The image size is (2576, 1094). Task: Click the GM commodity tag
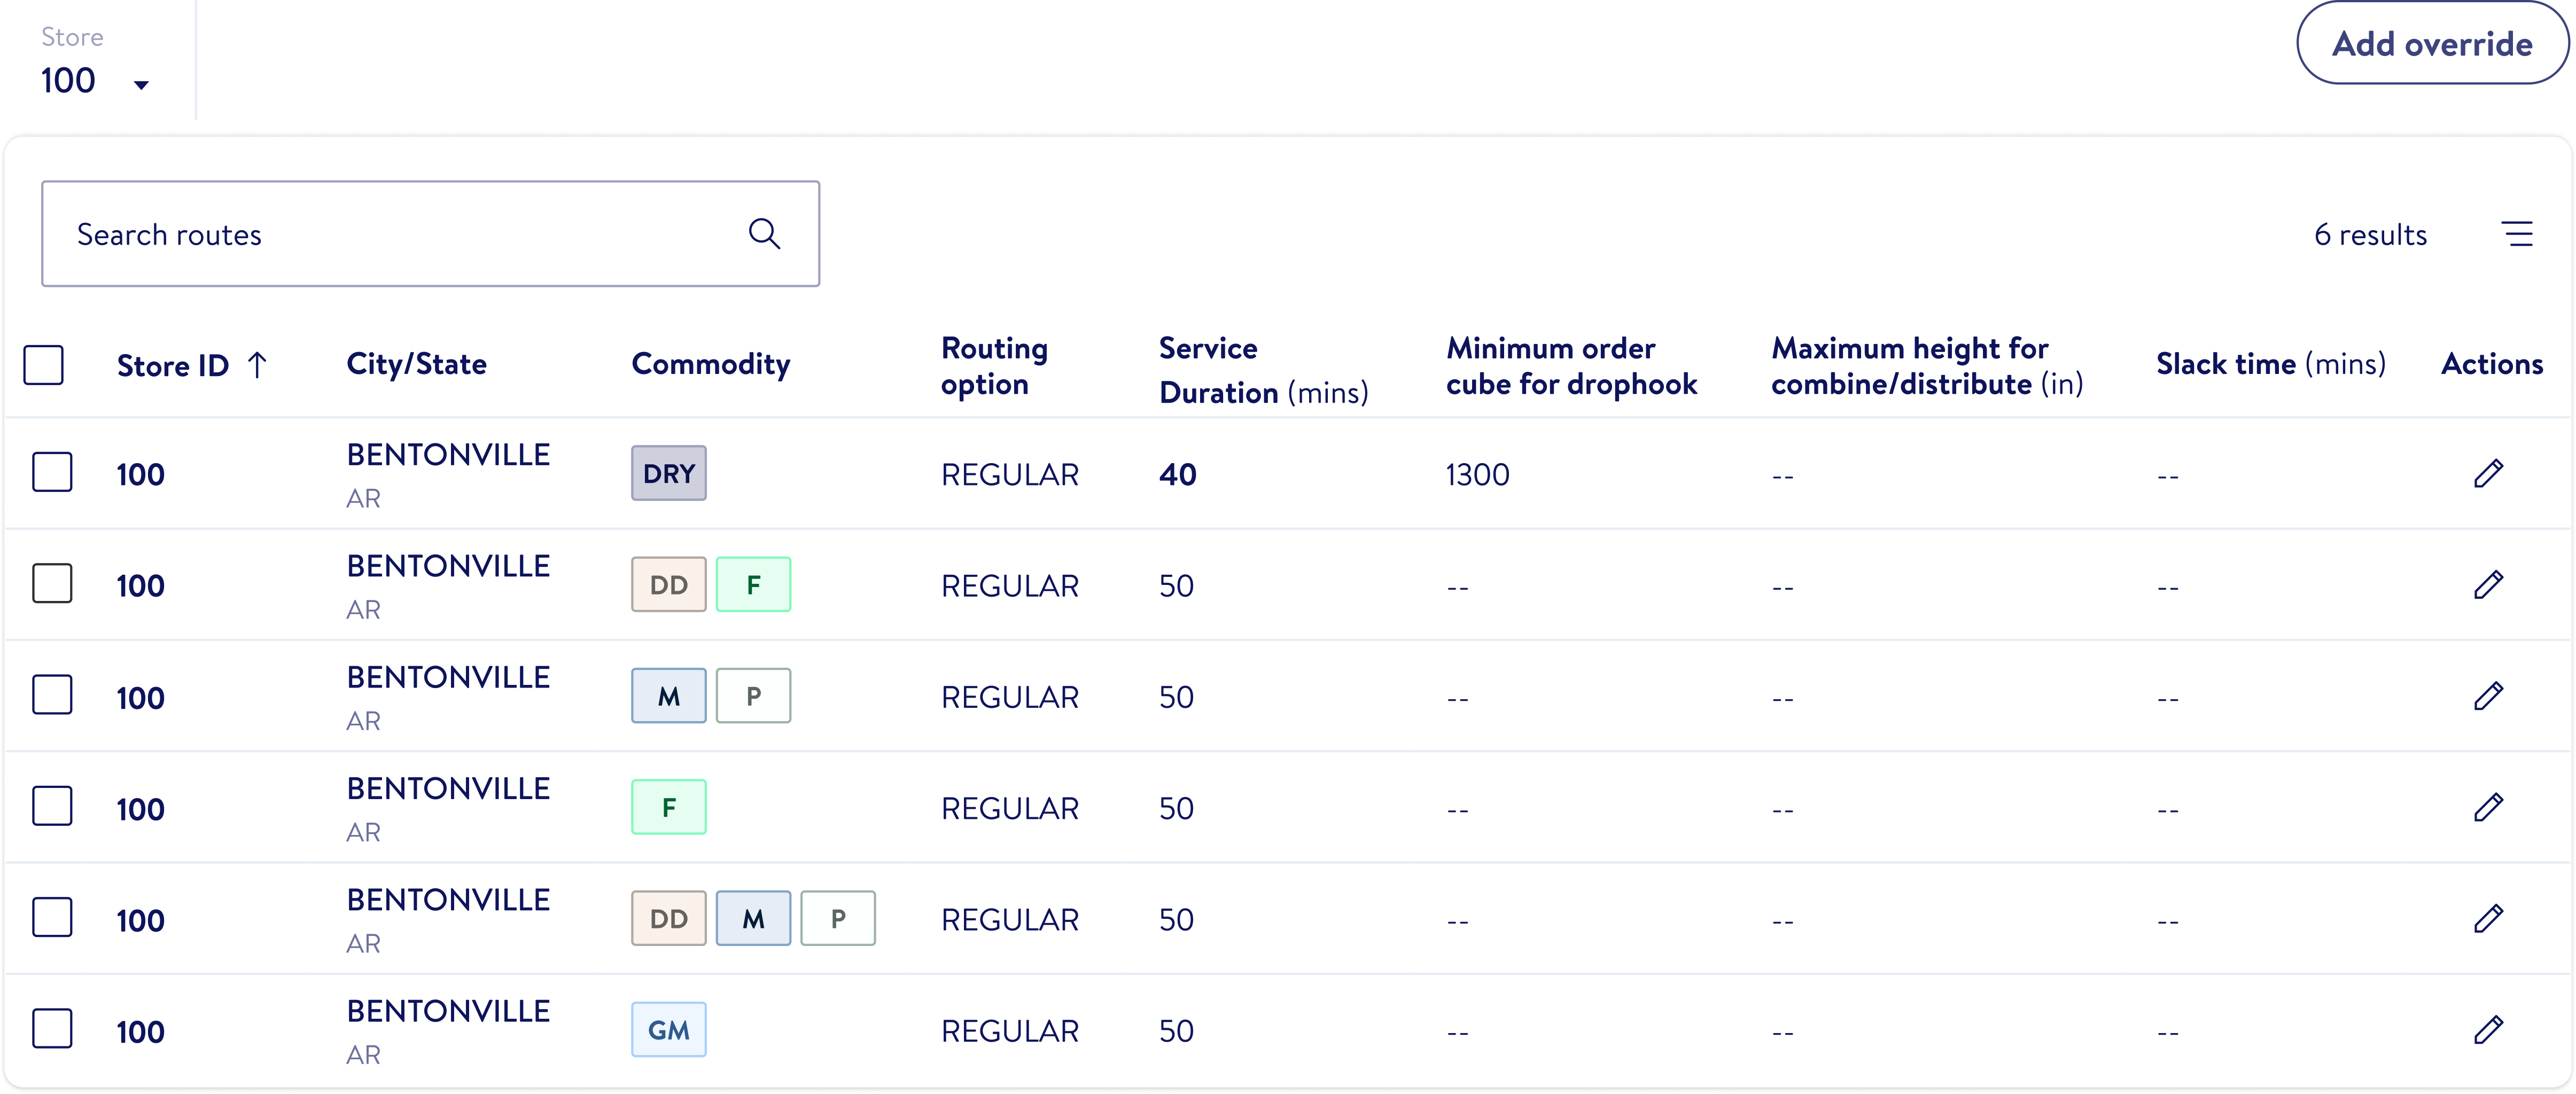(668, 1030)
